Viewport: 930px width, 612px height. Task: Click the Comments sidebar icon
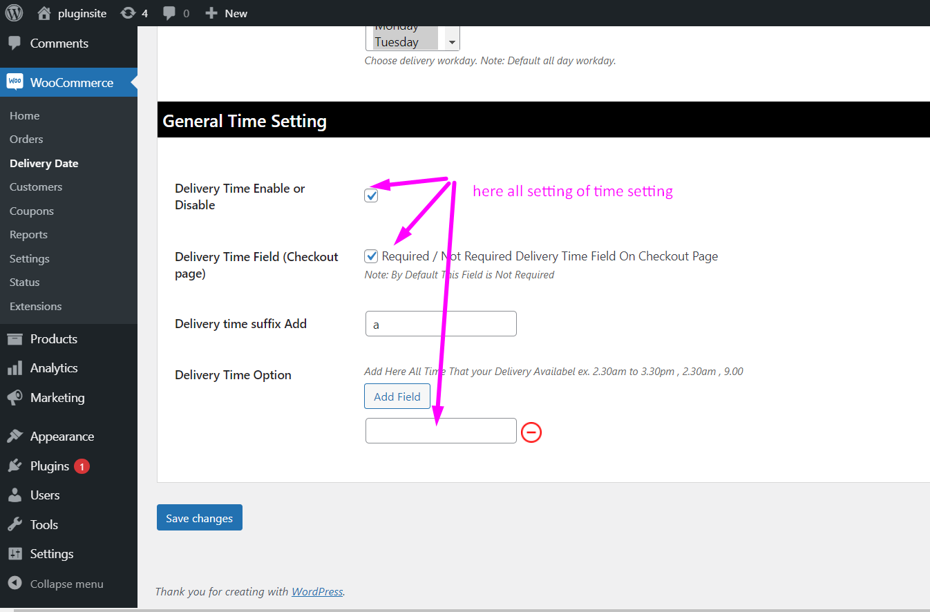15,43
